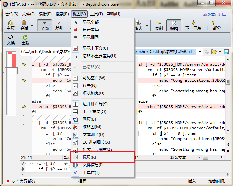The width and height of the screenshot is (233, 186).
Task: Click next difference arrow on right scrollbar
Action: click(228, 151)
